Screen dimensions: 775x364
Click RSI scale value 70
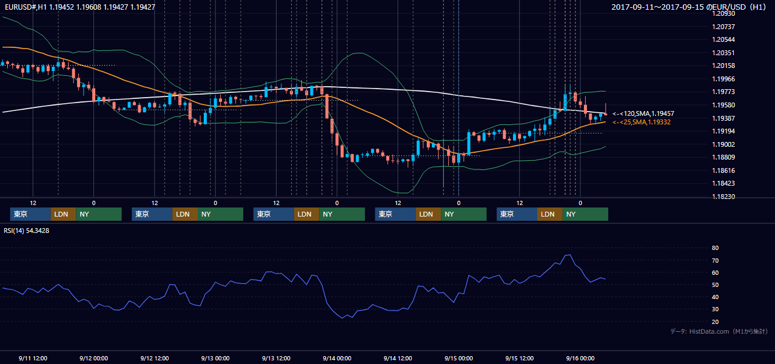pos(715,260)
